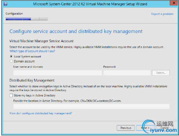Image resolution: width=179 pixels, height=136 pixels.
Task: Open 'Which type of account should I use?' help
Action: click(x=32, y=51)
